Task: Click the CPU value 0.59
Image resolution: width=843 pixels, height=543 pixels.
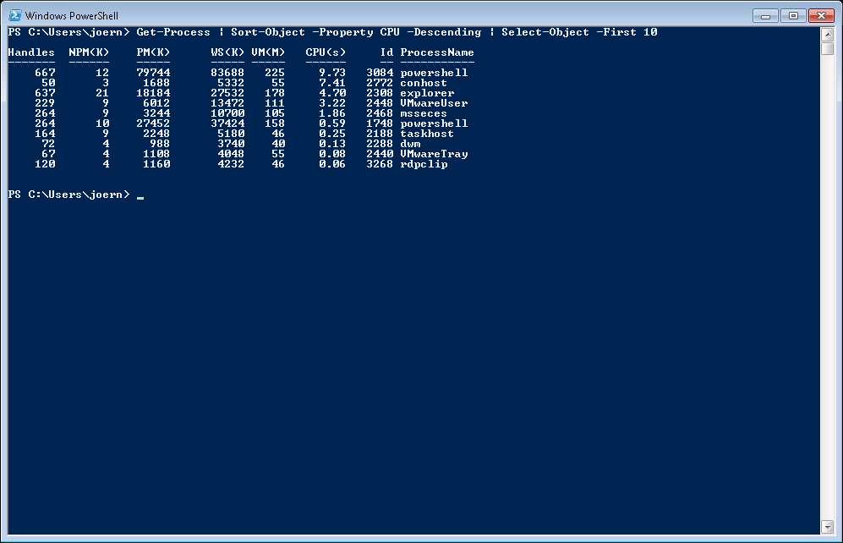Action: [332, 123]
